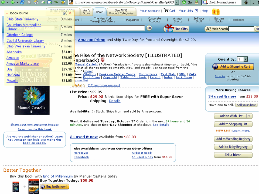Choose the Google search engine icon

pyautogui.click(x=205, y=2)
